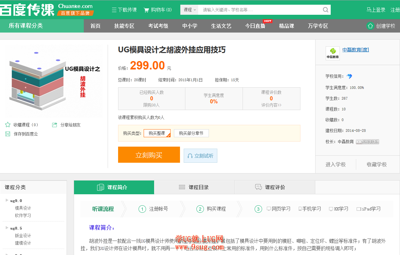Screen dimensions: 400x255
Task: Open 今日直播 navigation item
Action: click(x=255, y=26)
